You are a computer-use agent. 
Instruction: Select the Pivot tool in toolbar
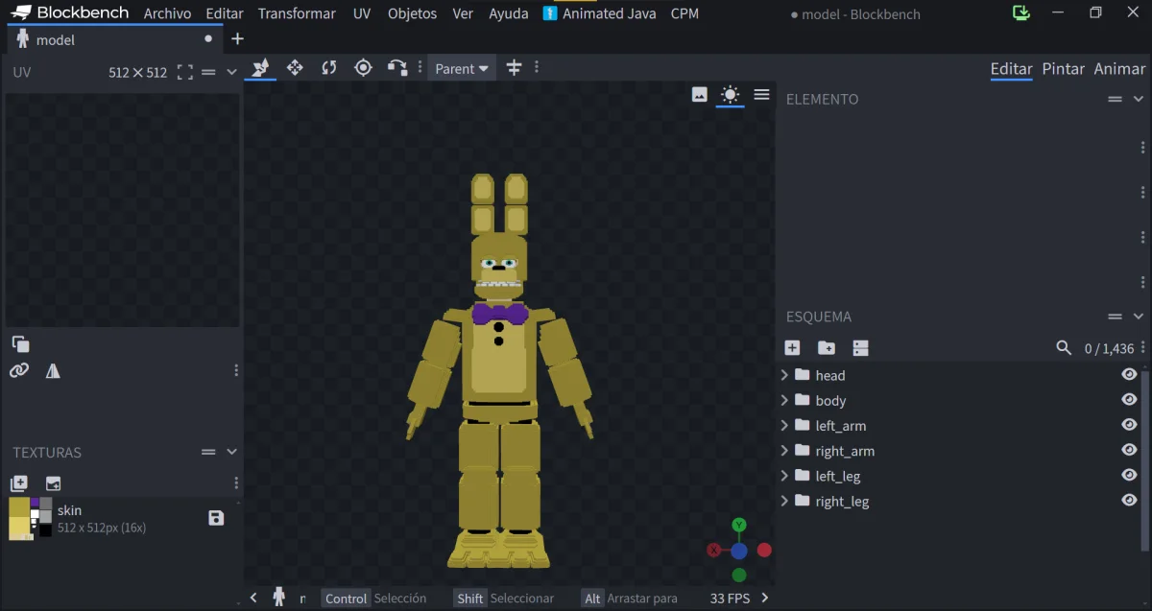tap(363, 68)
